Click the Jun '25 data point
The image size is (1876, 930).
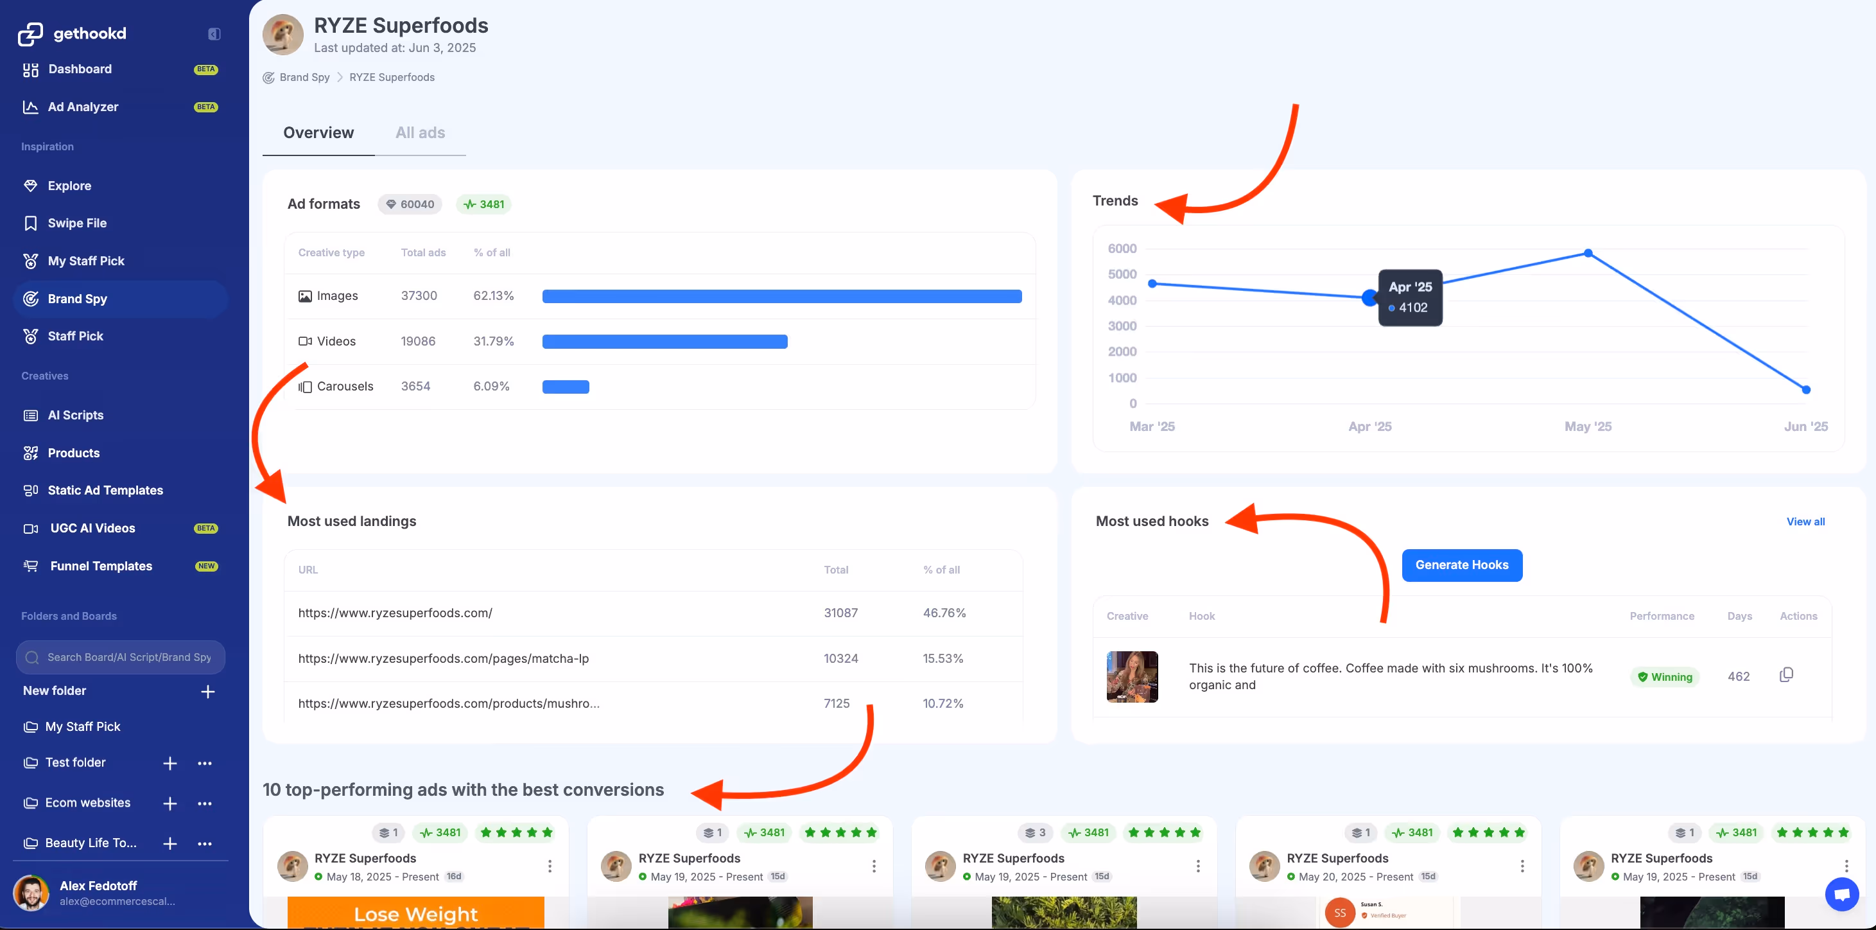pos(1806,390)
